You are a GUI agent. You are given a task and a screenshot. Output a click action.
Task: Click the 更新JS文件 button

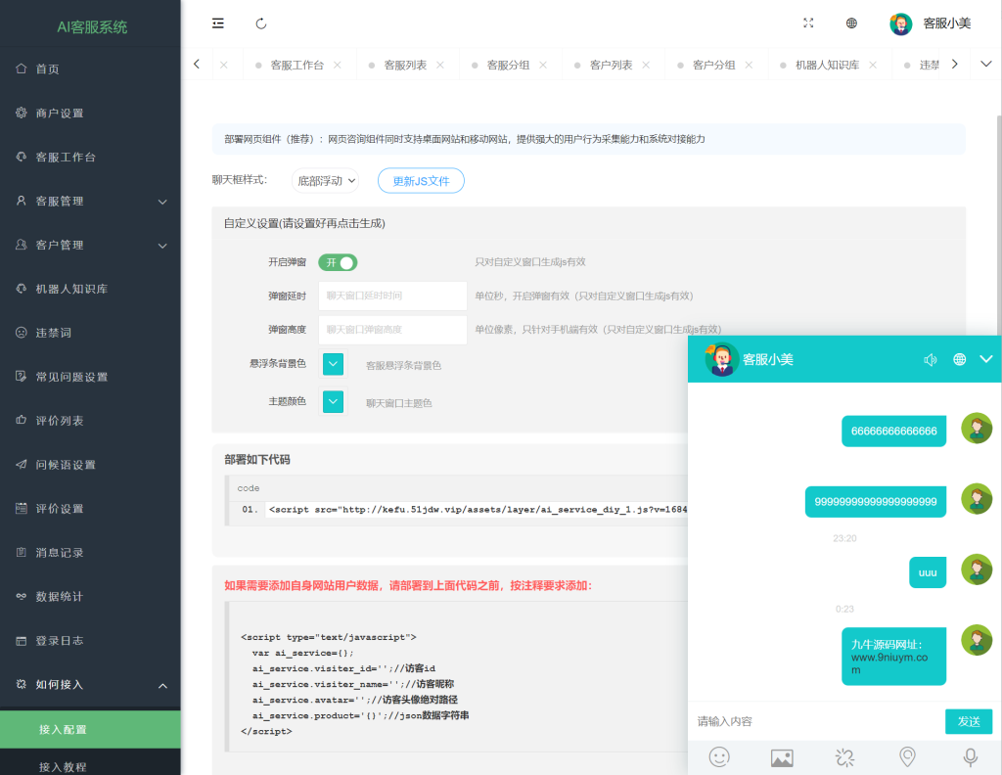421,181
